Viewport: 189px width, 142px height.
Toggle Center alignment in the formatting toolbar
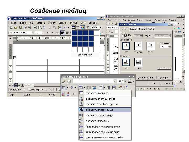pyautogui.click(x=67, y=33)
